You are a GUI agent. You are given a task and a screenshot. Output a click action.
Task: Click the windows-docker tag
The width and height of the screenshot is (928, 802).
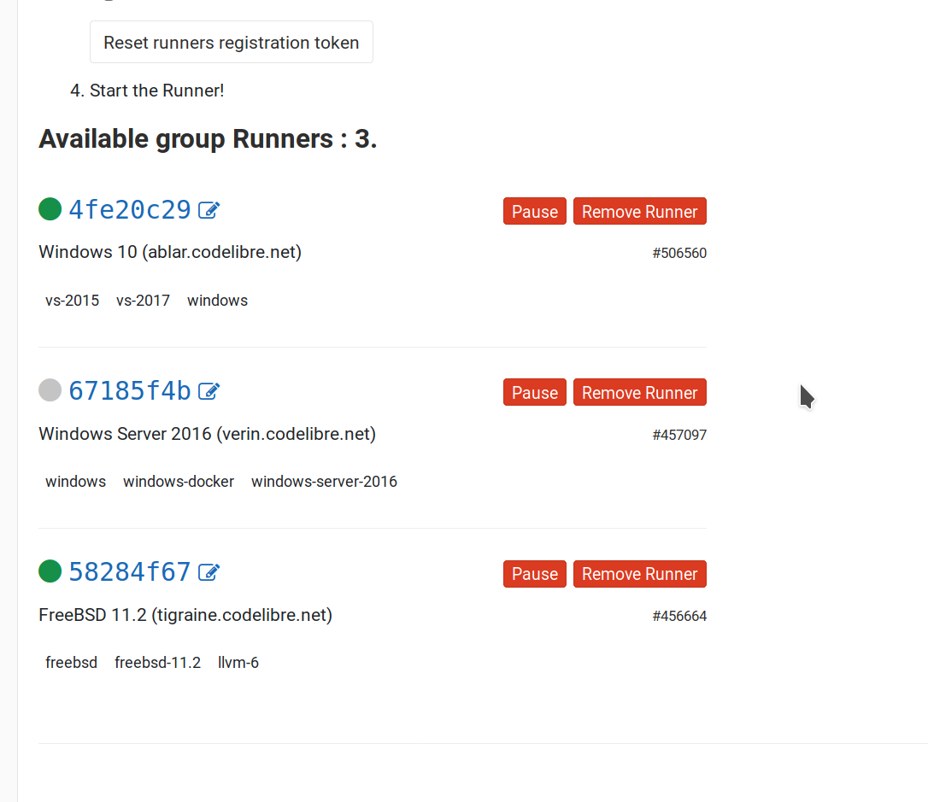[179, 482]
